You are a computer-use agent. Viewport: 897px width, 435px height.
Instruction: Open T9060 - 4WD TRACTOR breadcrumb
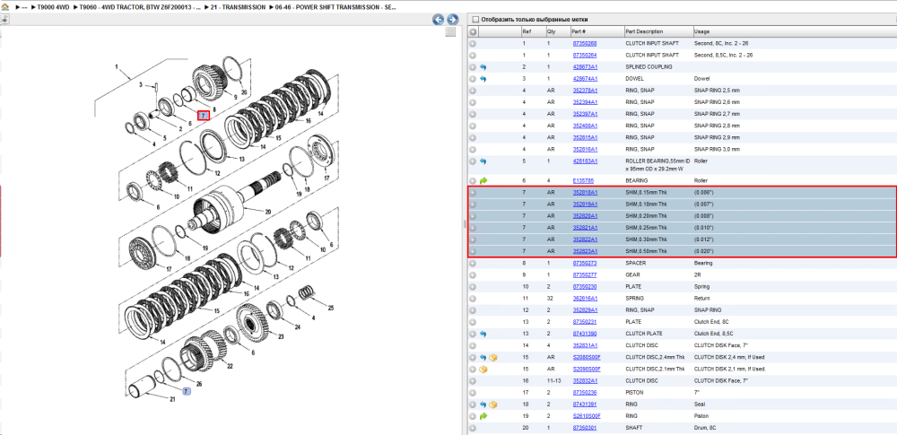[x=140, y=8]
